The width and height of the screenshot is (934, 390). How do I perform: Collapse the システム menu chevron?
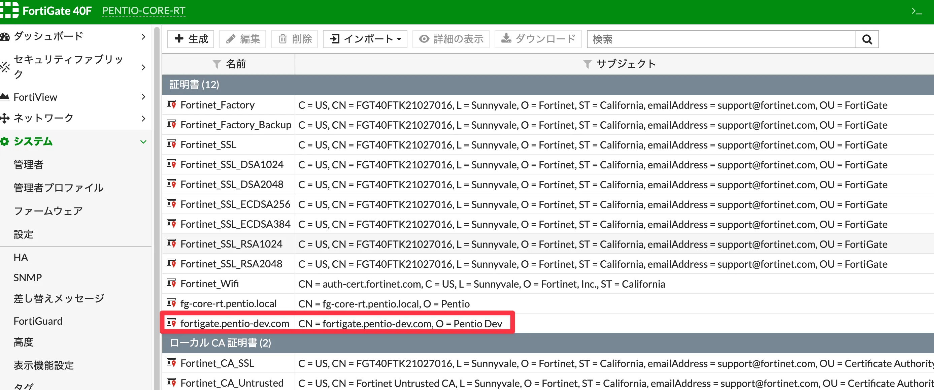[x=143, y=142]
